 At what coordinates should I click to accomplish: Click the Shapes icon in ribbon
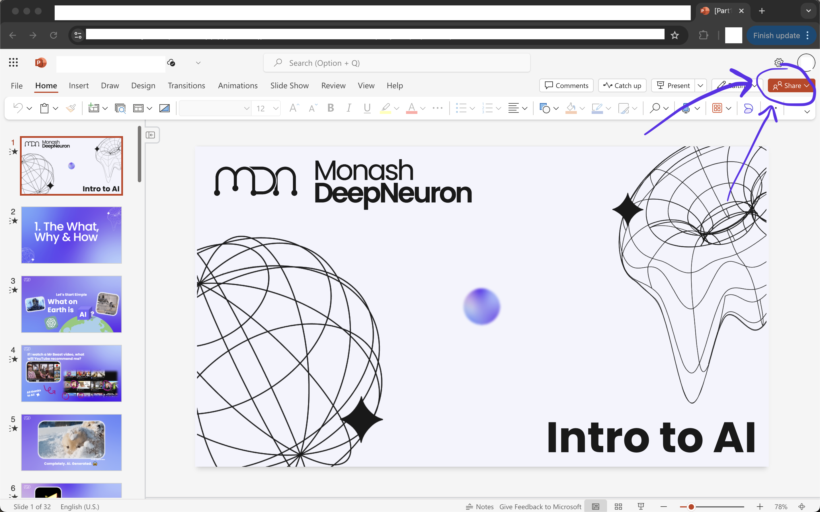544,108
